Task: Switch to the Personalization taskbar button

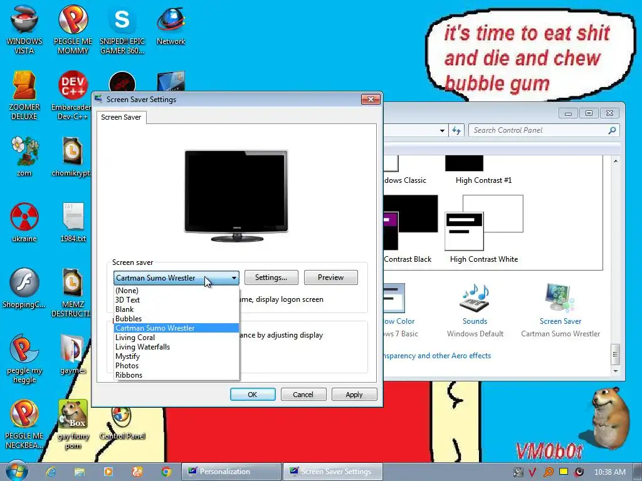Action: pos(231,472)
